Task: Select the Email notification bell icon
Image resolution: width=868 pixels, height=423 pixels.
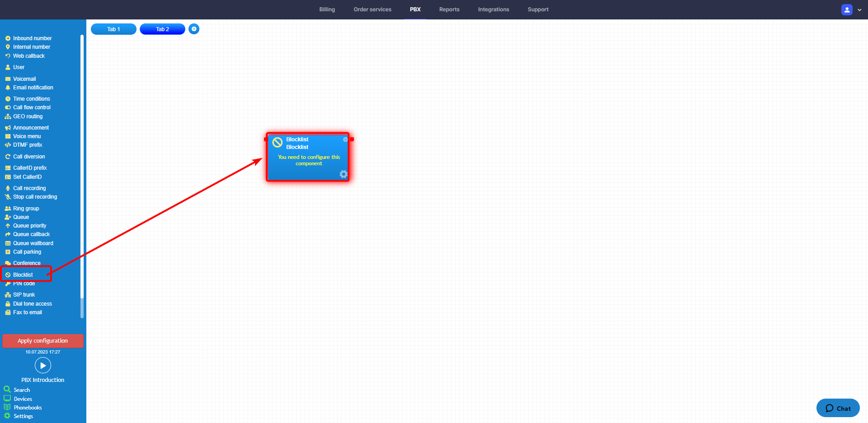Action: [8, 88]
